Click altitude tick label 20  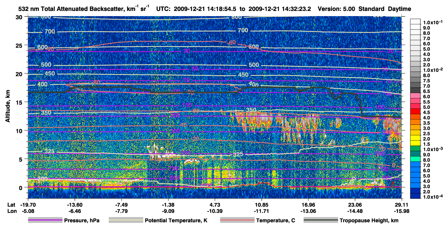click(20, 74)
